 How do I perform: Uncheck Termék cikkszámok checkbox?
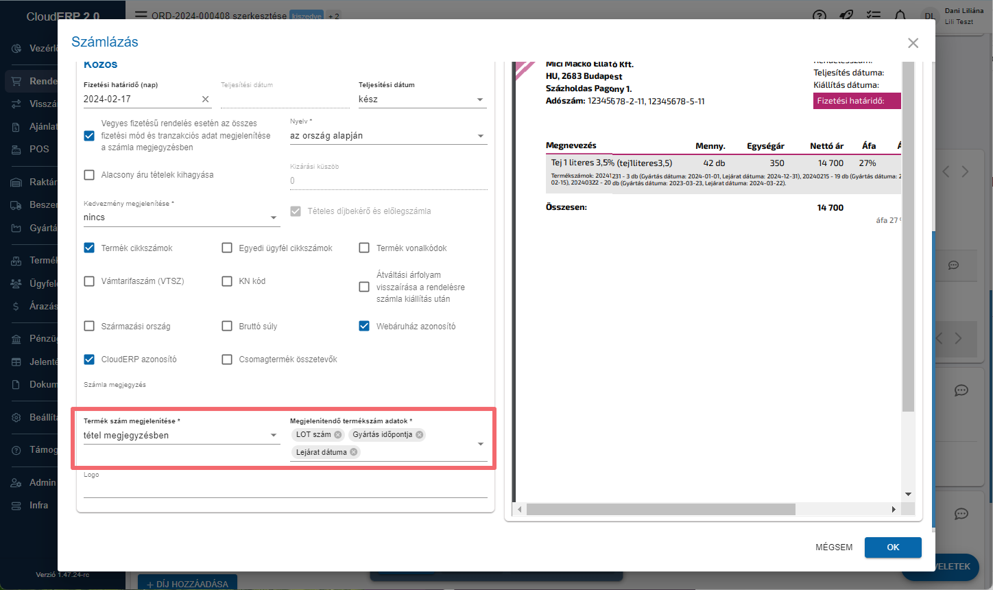click(x=89, y=248)
